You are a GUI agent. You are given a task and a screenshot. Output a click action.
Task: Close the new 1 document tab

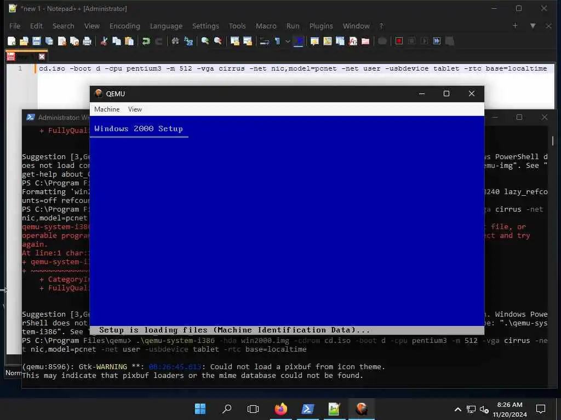click(x=42, y=56)
